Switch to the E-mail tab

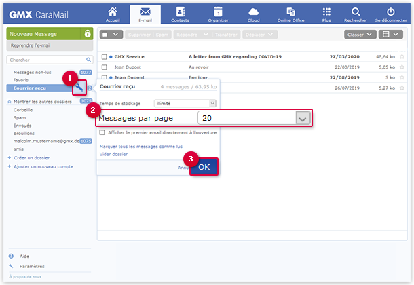pyautogui.click(x=145, y=14)
